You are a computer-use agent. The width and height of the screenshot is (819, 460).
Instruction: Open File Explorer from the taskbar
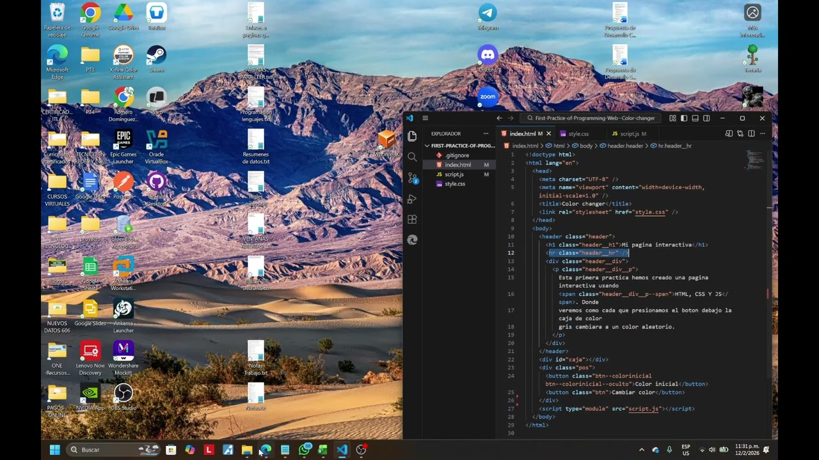tap(247, 450)
